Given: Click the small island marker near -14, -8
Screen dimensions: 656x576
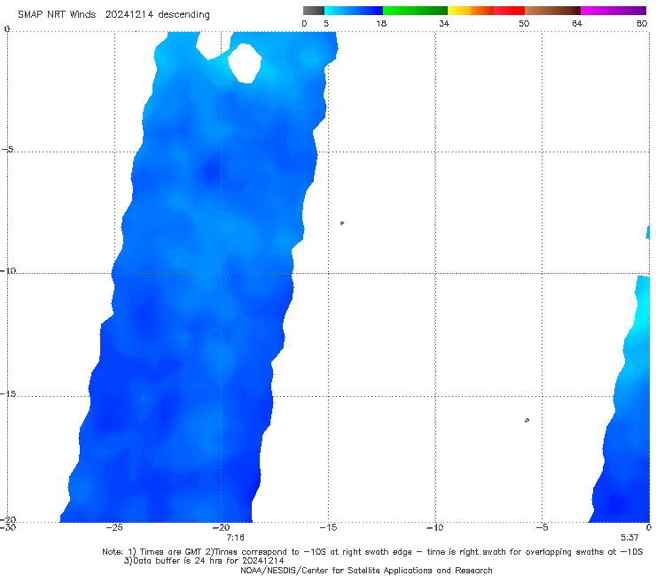Looking at the screenshot, I should coord(342,223).
